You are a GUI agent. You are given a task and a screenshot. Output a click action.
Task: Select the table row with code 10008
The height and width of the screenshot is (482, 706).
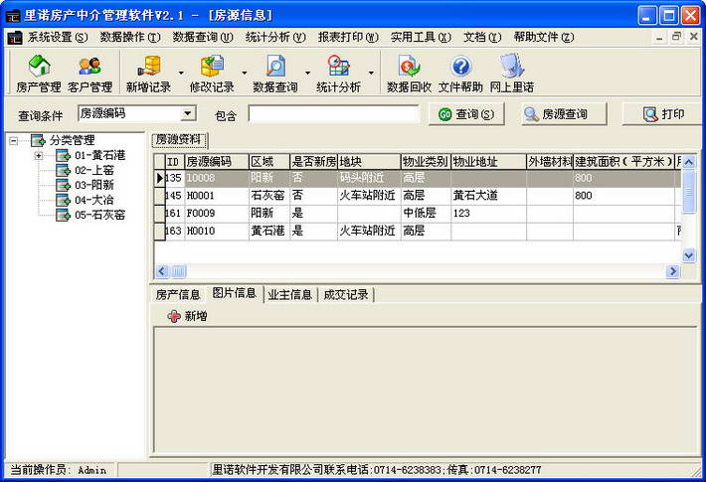click(419, 178)
